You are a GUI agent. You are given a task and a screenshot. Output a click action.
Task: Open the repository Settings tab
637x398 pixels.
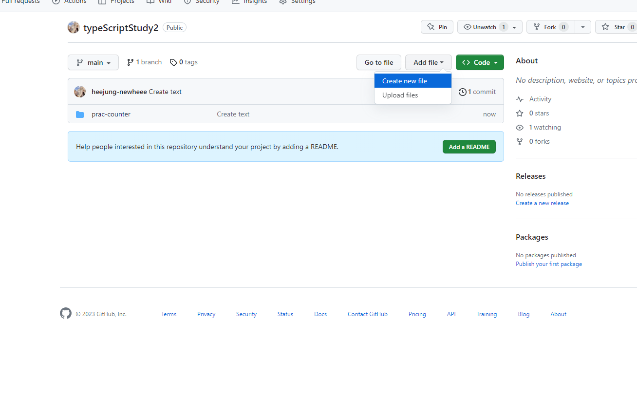click(297, 2)
